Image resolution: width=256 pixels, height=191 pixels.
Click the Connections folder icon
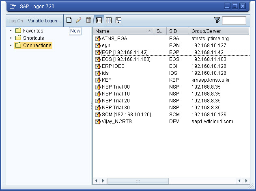click(x=18, y=45)
